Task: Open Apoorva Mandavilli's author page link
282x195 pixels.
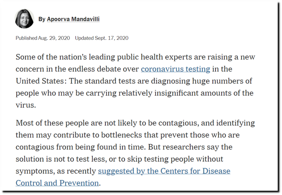Action: pos(73,19)
